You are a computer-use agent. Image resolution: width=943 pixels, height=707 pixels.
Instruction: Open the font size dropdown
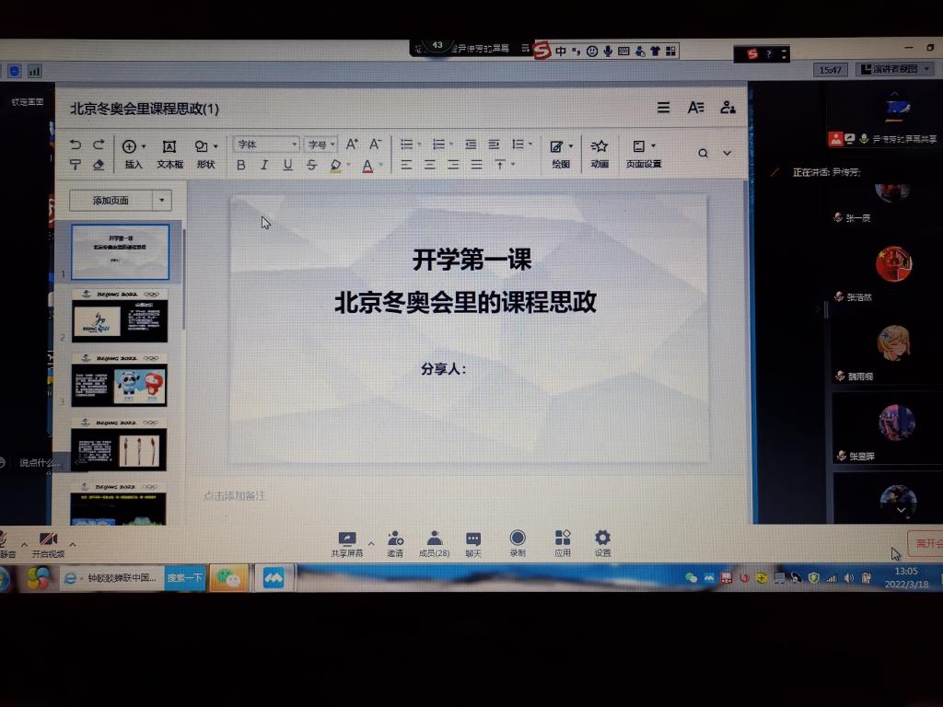[x=320, y=144]
